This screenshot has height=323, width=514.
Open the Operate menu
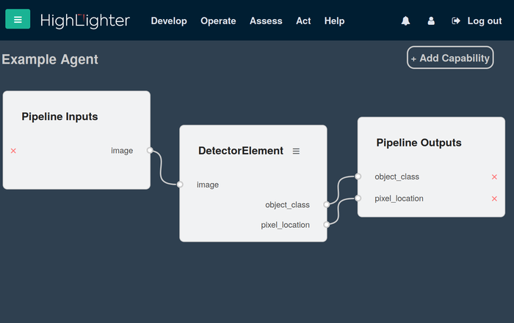pos(218,21)
